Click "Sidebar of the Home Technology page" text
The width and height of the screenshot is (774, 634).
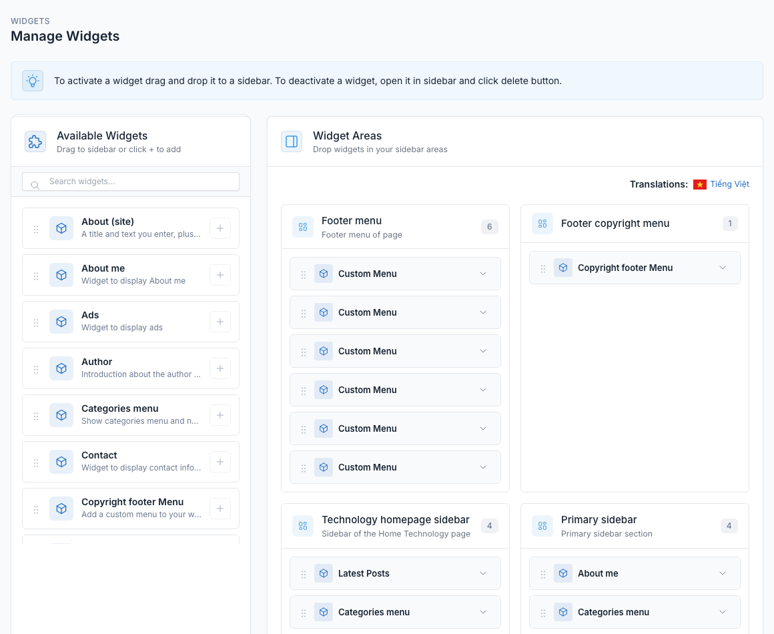point(396,534)
